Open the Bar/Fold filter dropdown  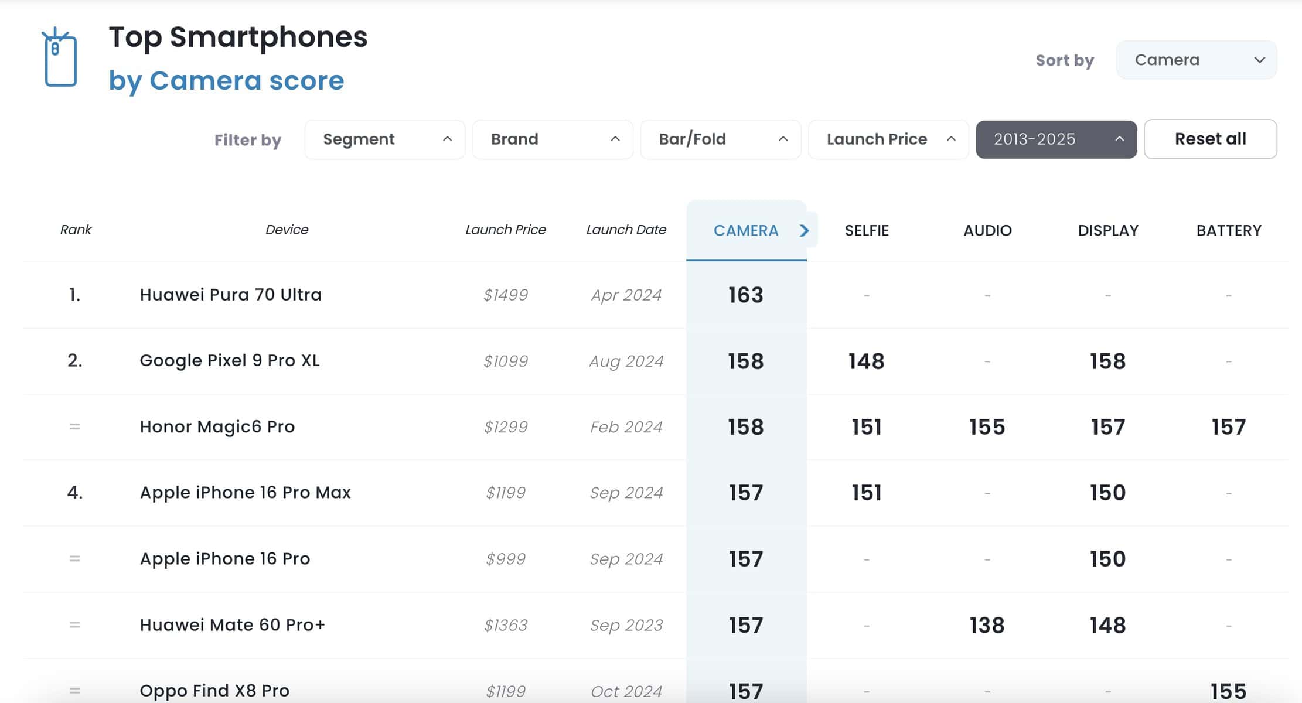[x=720, y=139]
